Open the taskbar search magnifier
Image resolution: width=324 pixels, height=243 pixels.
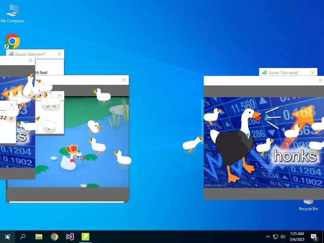[23, 237]
